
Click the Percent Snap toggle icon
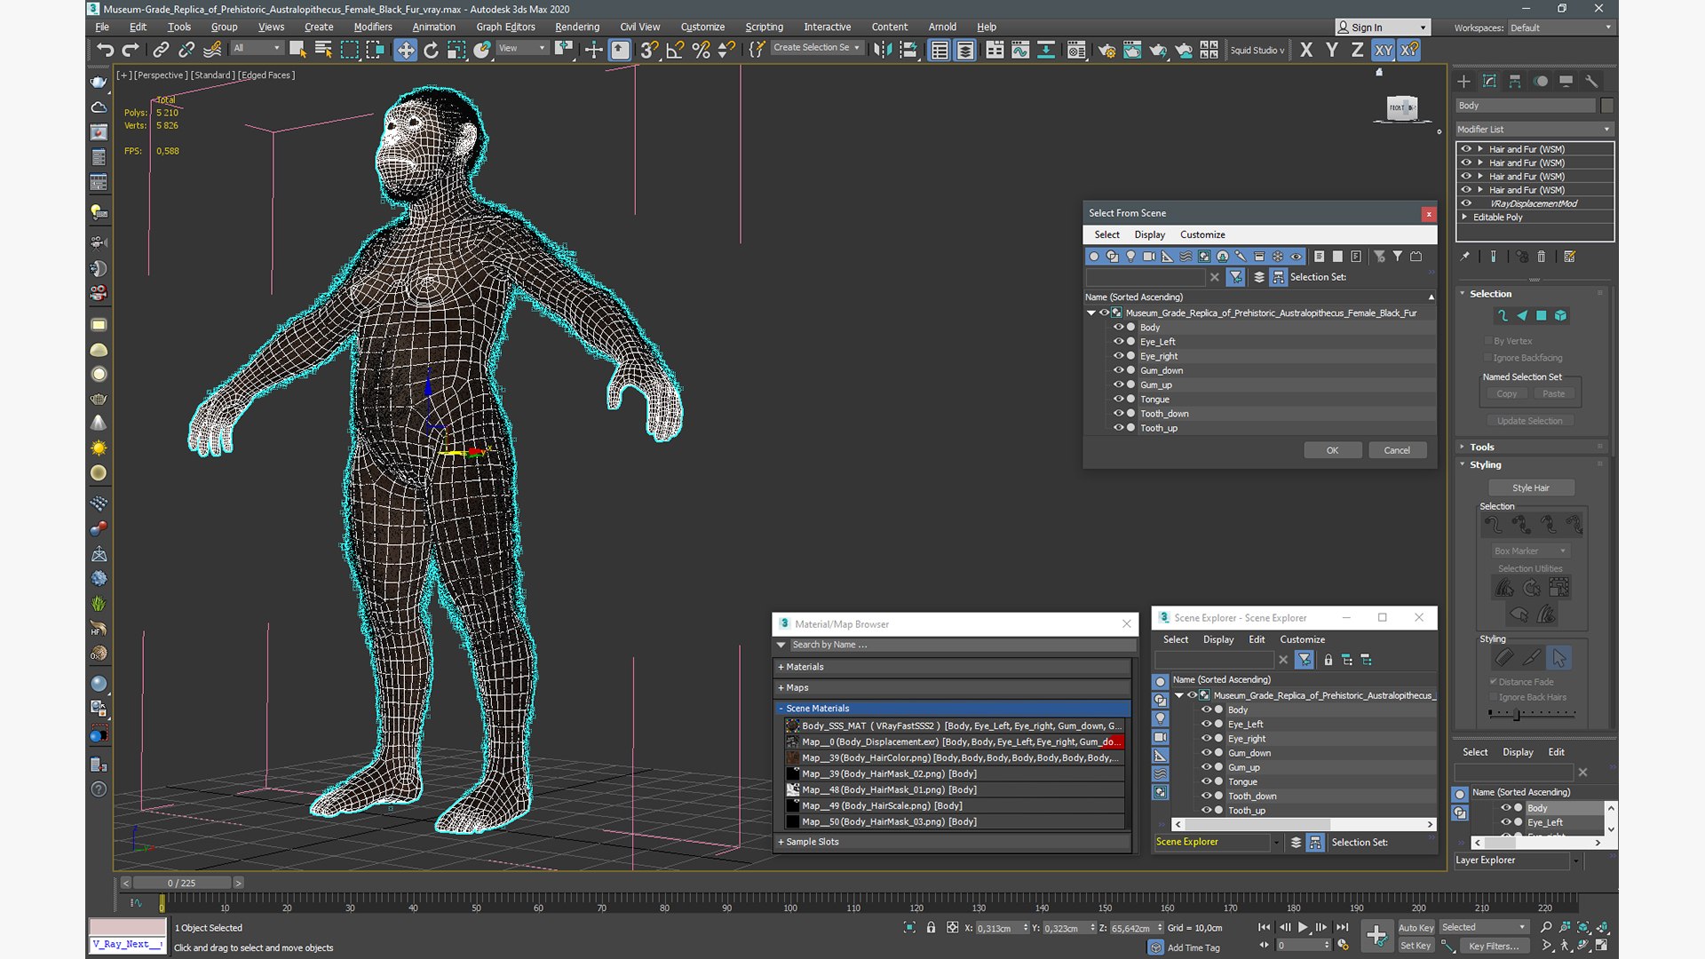pos(701,50)
